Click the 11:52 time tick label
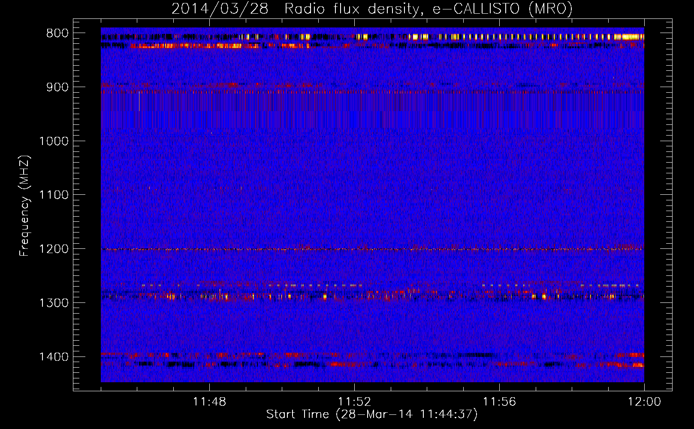694x429 pixels. pyautogui.click(x=354, y=402)
